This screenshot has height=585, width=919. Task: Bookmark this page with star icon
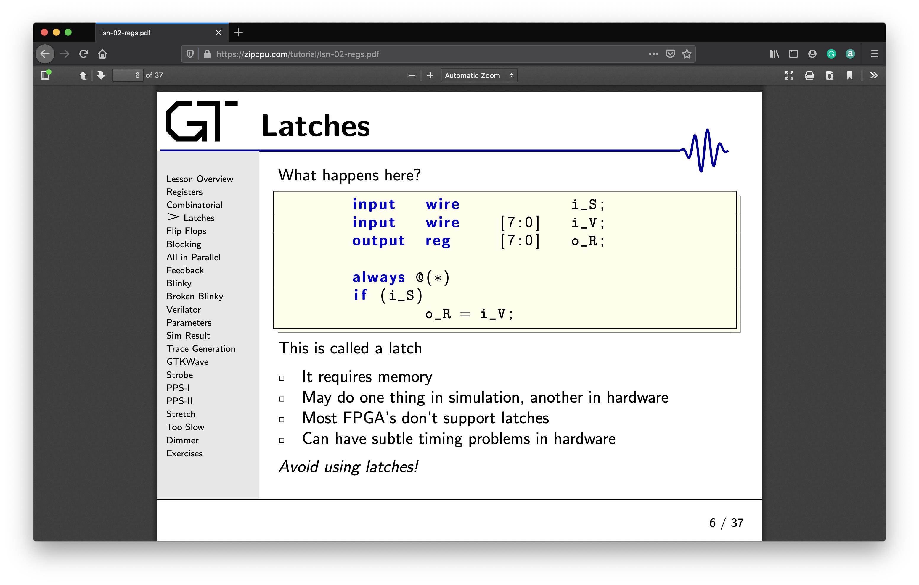(x=687, y=54)
